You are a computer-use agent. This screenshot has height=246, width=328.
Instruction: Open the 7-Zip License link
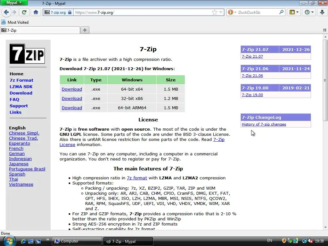pos(219,140)
